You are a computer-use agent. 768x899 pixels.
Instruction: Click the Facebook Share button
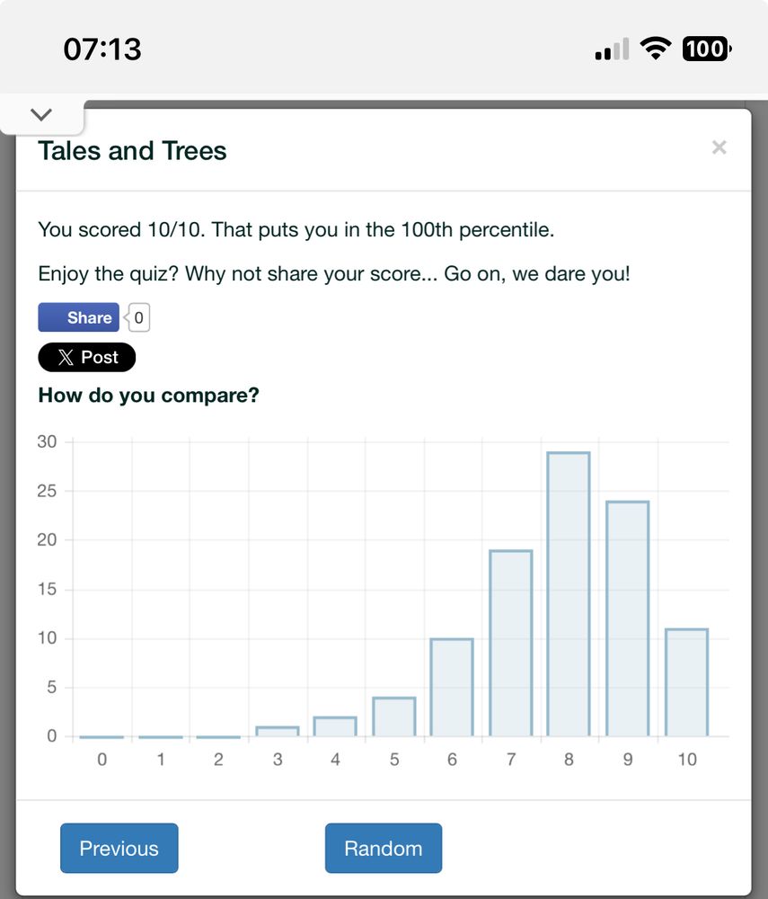point(78,317)
